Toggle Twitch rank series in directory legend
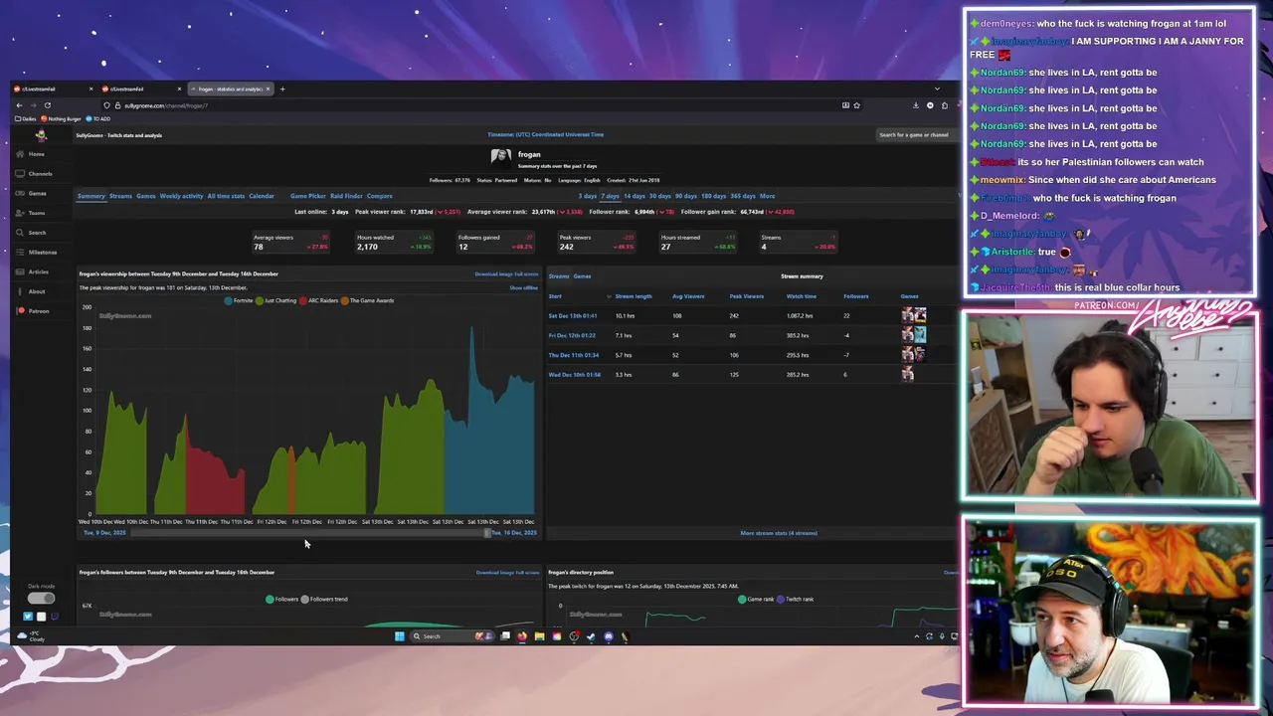Screen dimensions: 1273x716 tap(796, 599)
